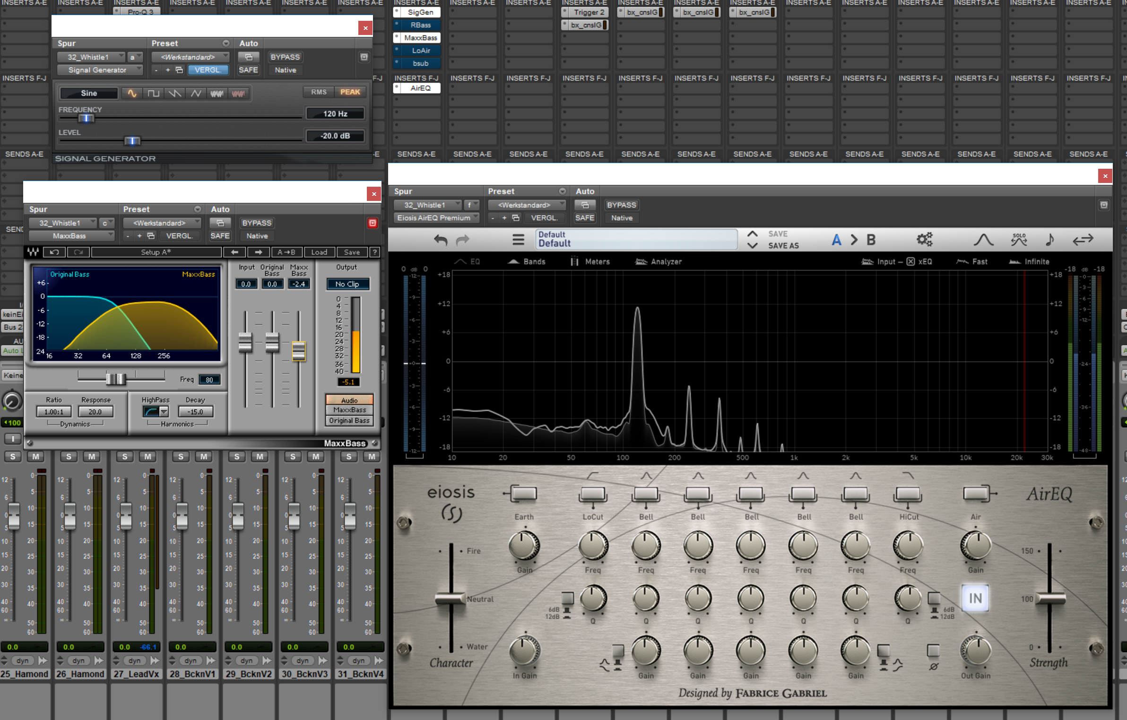
Task: Click the AirEQ undo arrow
Action: [440, 240]
